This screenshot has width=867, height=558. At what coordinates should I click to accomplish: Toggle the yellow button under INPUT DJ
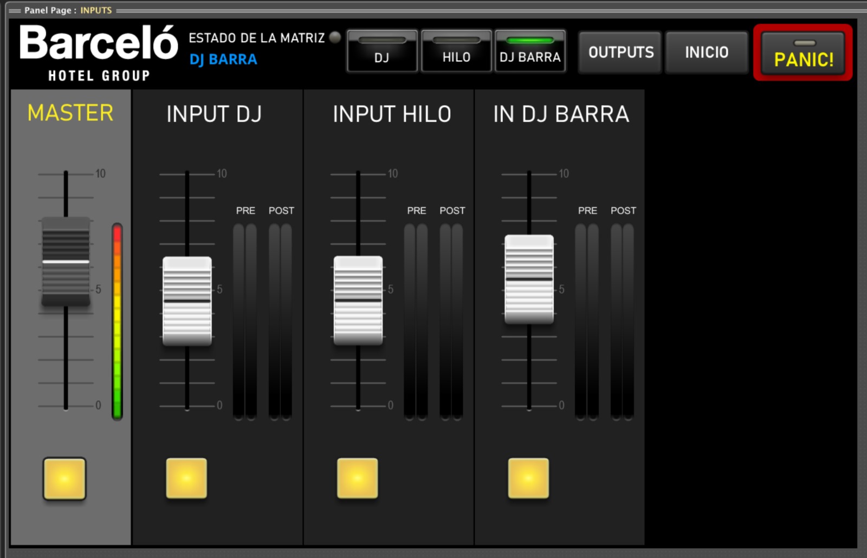186,478
